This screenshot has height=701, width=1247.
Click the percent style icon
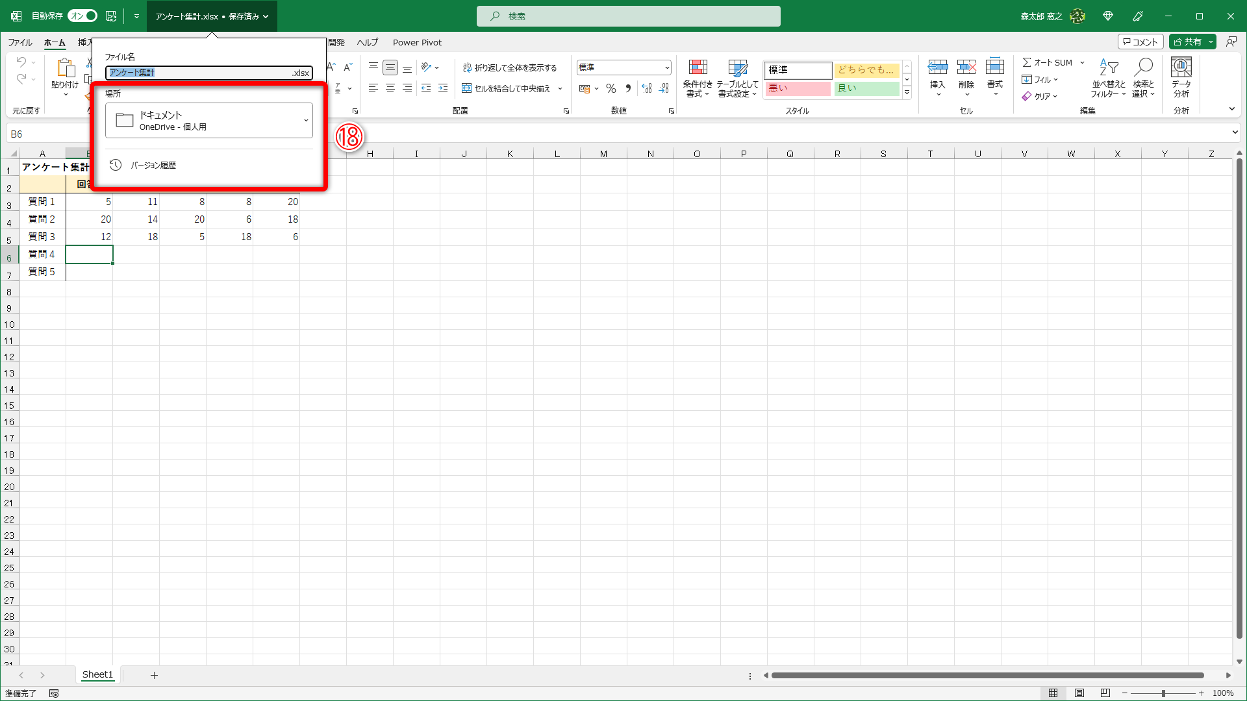tap(611, 89)
